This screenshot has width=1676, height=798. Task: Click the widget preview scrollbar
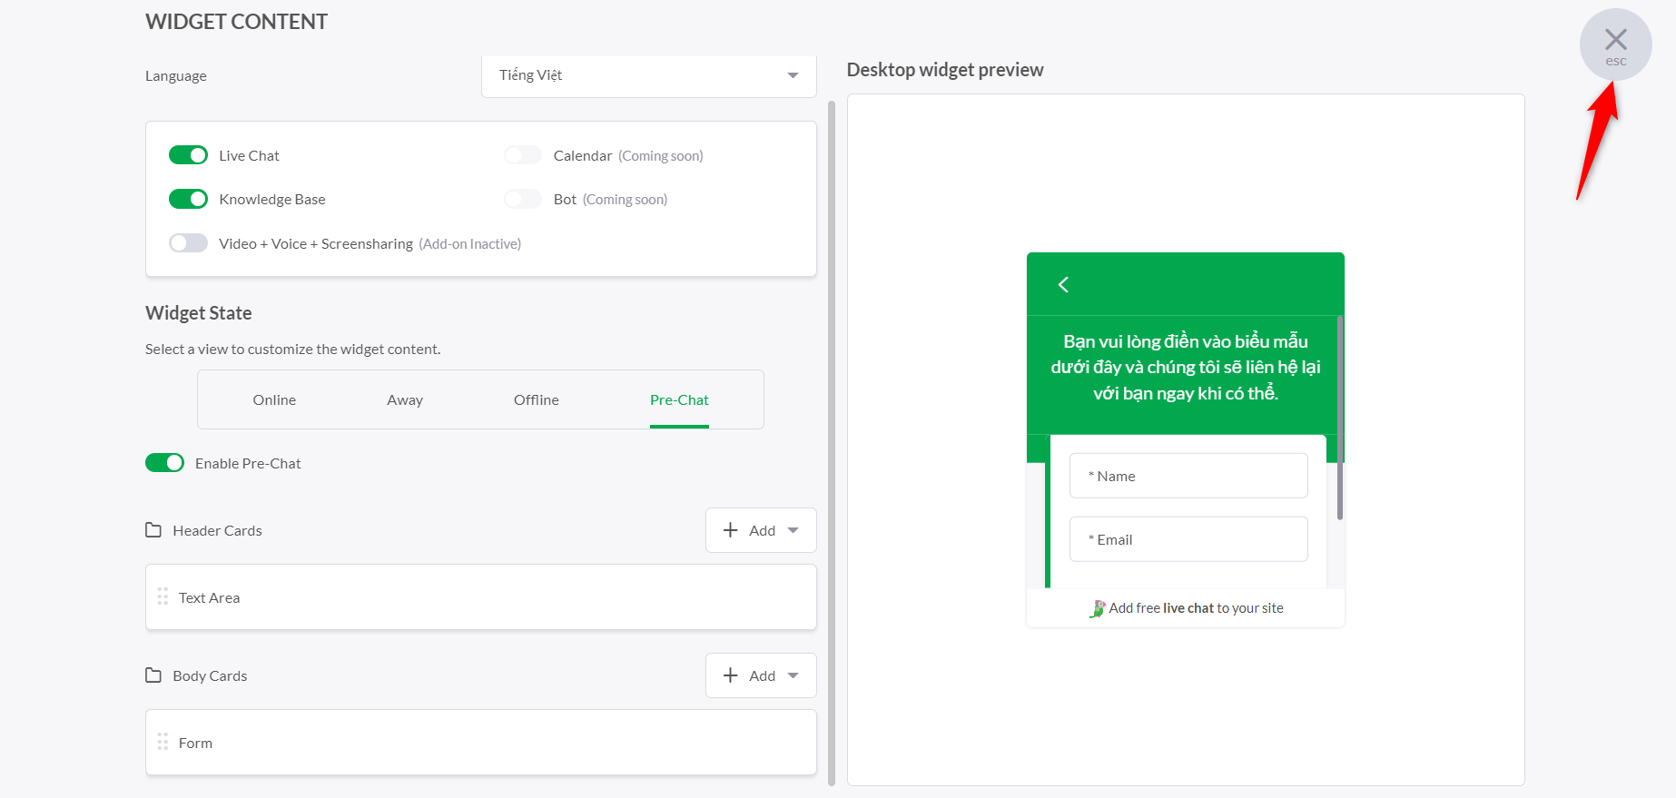click(1340, 418)
